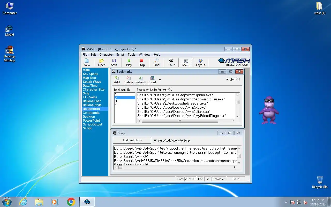
Task: Select Desktop in the side panel
Action: [89, 117]
